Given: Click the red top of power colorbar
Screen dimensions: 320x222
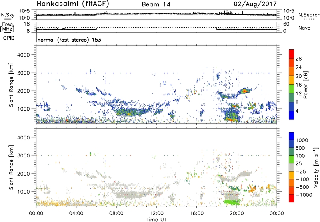Looking at the screenshot, I should (292, 53).
